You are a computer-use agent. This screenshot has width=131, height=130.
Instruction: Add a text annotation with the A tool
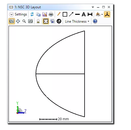pos(83,14)
